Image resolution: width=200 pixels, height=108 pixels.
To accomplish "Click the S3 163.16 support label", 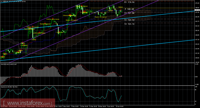I will click(129, 24).
